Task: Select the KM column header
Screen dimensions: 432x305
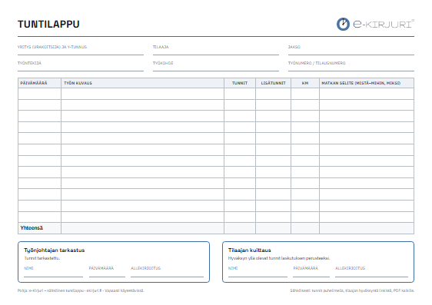Action: [x=305, y=83]
